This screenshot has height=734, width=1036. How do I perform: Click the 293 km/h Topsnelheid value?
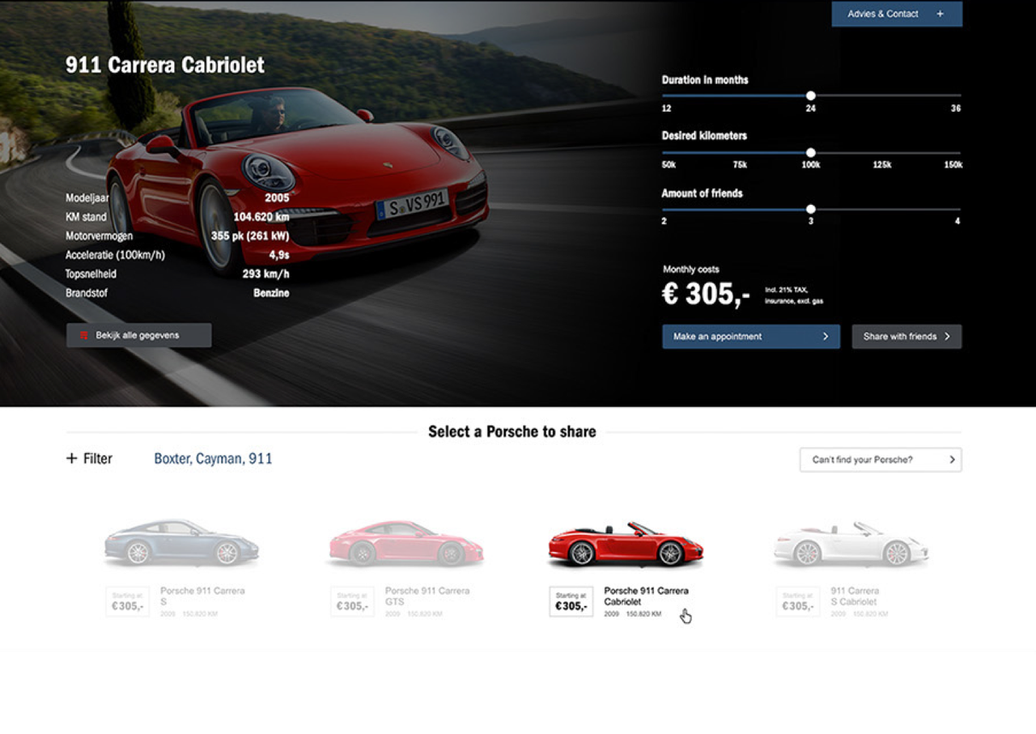pos(265,274)
